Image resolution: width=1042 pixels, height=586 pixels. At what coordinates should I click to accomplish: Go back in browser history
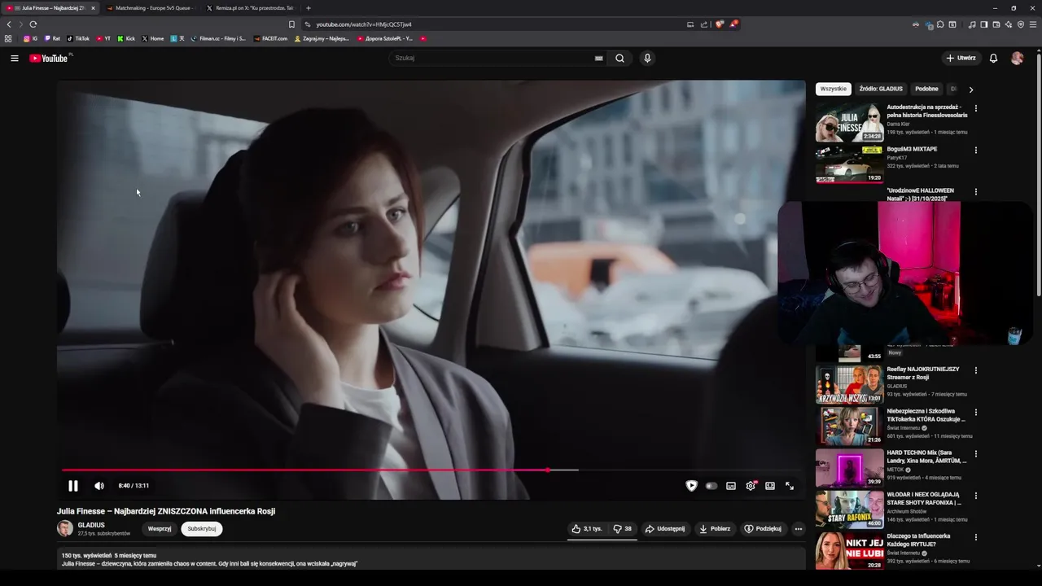click(9, 24)
